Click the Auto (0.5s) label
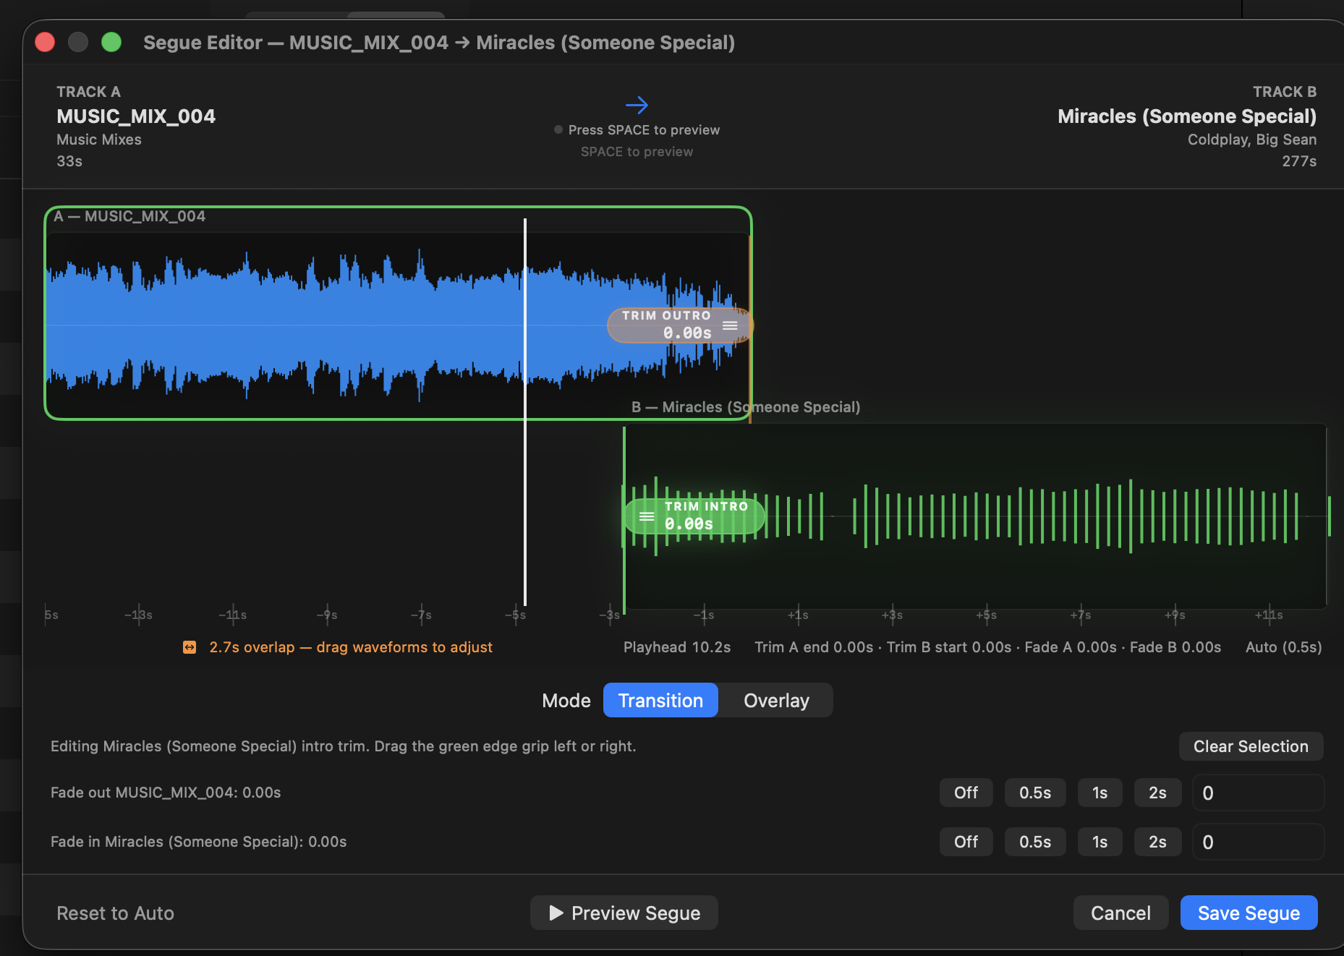The width and height of the screenshot is (1344, 956). [1283, 647]
